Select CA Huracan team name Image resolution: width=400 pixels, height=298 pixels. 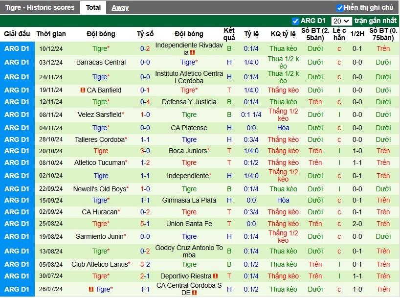[99, 212]
